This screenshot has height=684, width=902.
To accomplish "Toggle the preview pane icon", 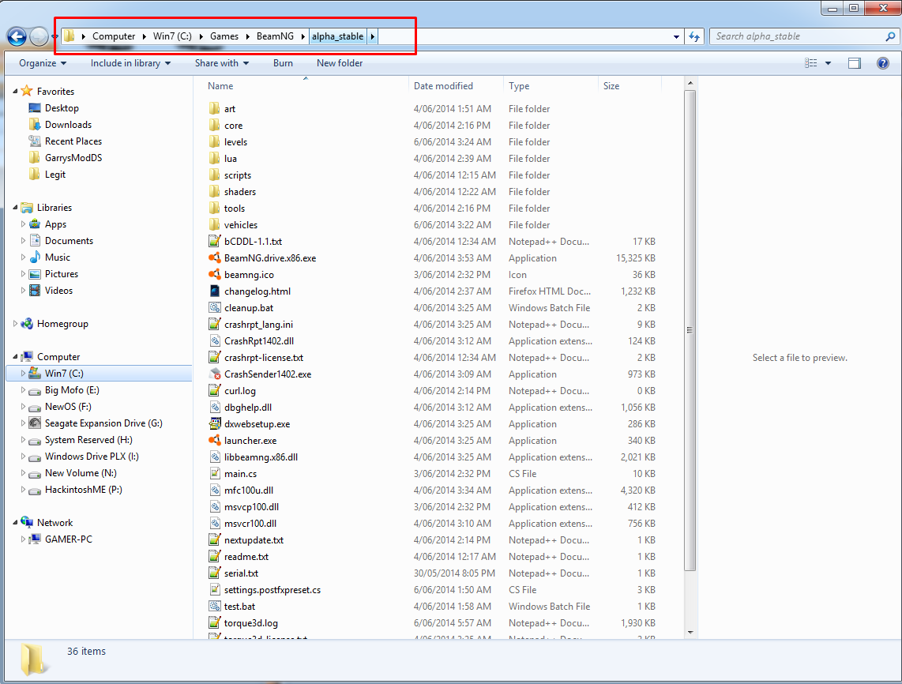I will [x=855, y=63].
